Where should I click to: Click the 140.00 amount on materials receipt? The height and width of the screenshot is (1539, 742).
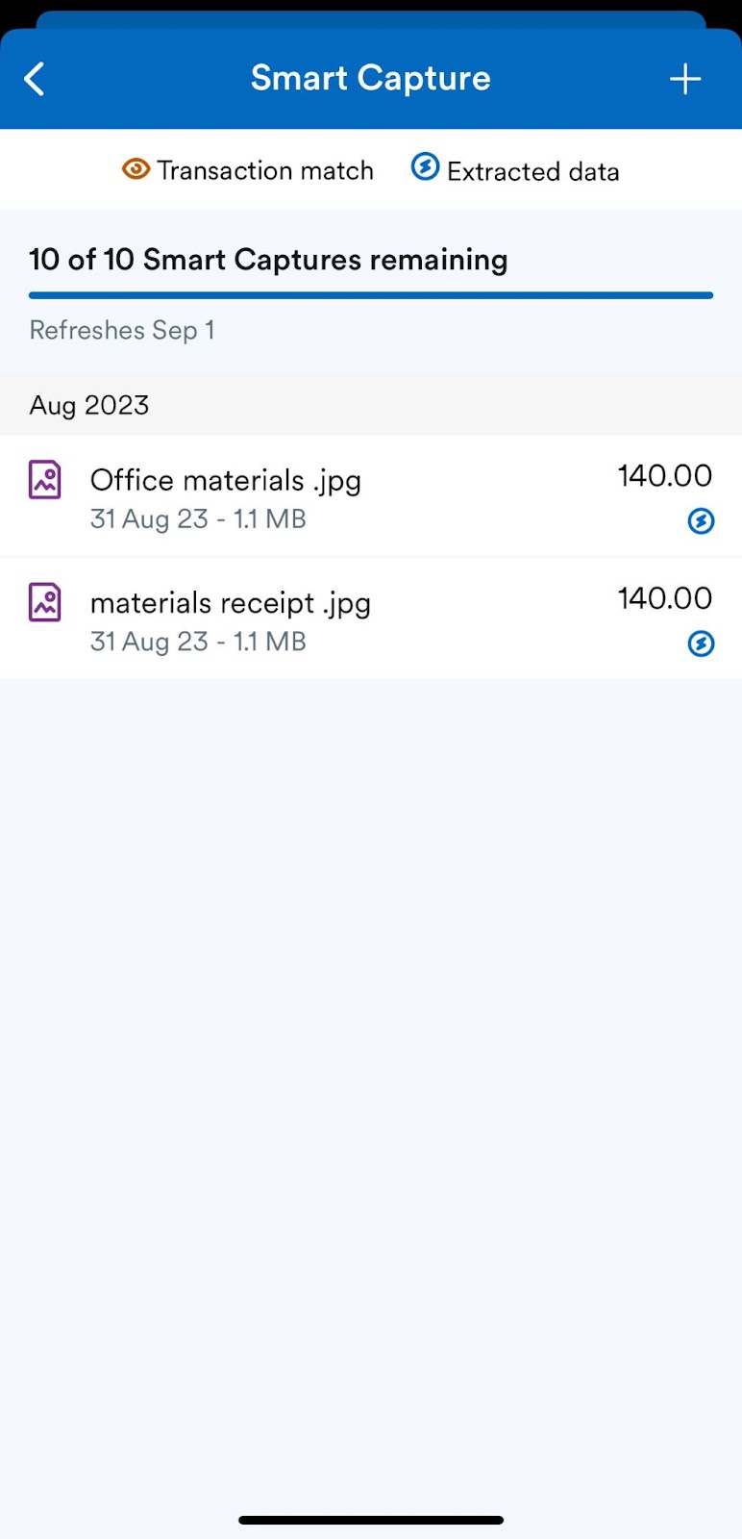664,598
